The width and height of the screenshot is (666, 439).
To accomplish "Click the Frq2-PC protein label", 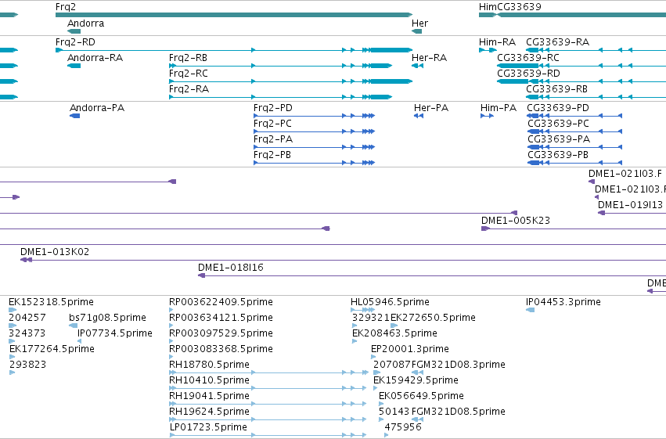I will click(272, 124).
